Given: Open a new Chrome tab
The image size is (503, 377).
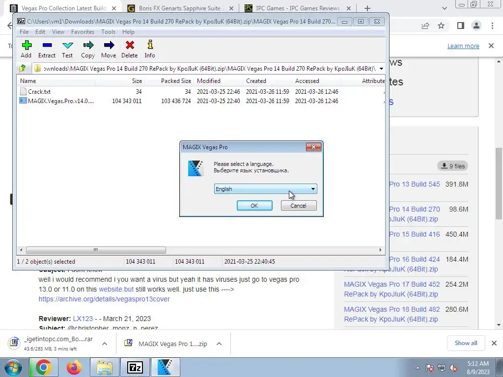Looking at the screenshot, I should (367, 8).
